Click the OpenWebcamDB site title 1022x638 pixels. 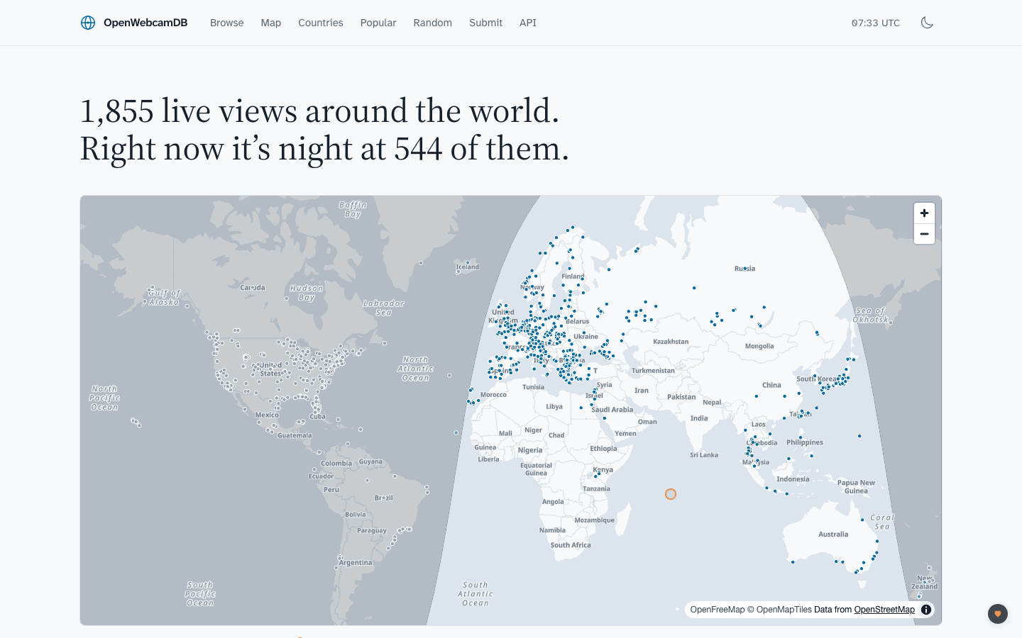pyautogui.click(x=145, y=23)
